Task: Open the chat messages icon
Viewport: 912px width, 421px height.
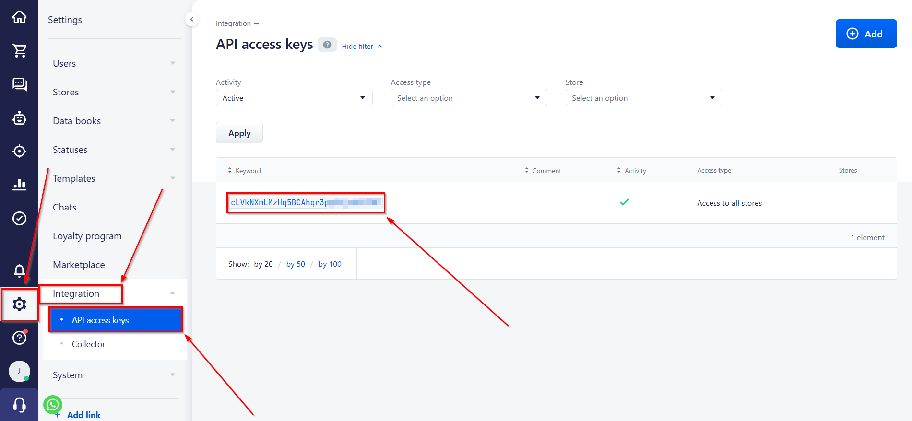Action: point(19,84)
